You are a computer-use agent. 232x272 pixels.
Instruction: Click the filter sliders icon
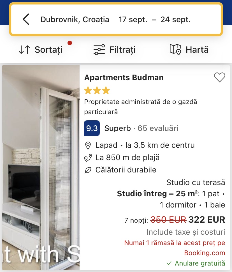click(99, 50)
